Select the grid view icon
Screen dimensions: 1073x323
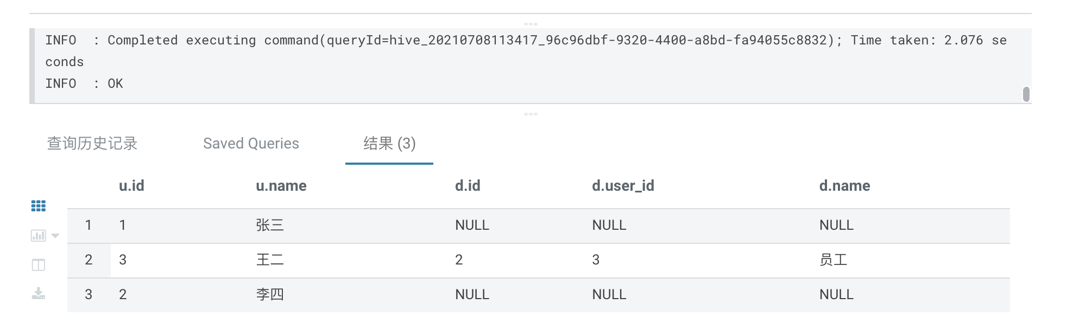[x=39, y=206]
